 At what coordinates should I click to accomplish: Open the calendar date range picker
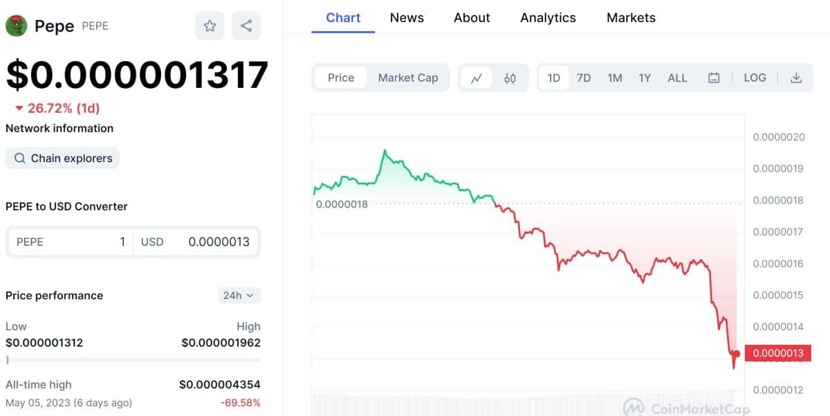tap(714, 78)
